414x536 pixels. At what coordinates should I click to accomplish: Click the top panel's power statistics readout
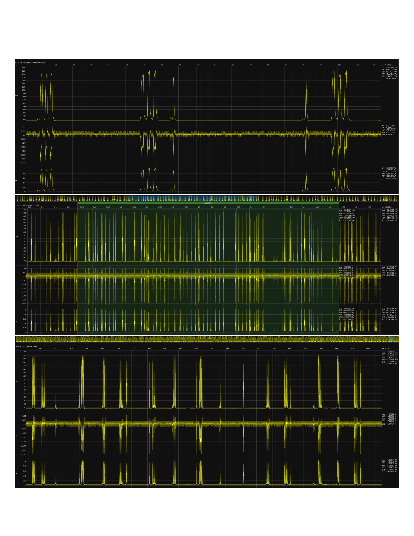[x=389, y=173]
